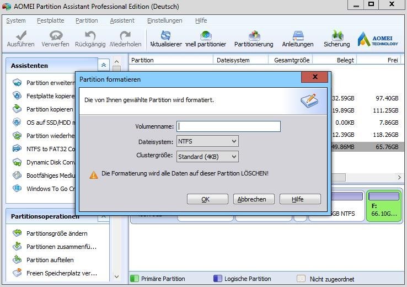Open the Anleitungen toolbar icon
This screenshot has width=407, height=287.
298,35
